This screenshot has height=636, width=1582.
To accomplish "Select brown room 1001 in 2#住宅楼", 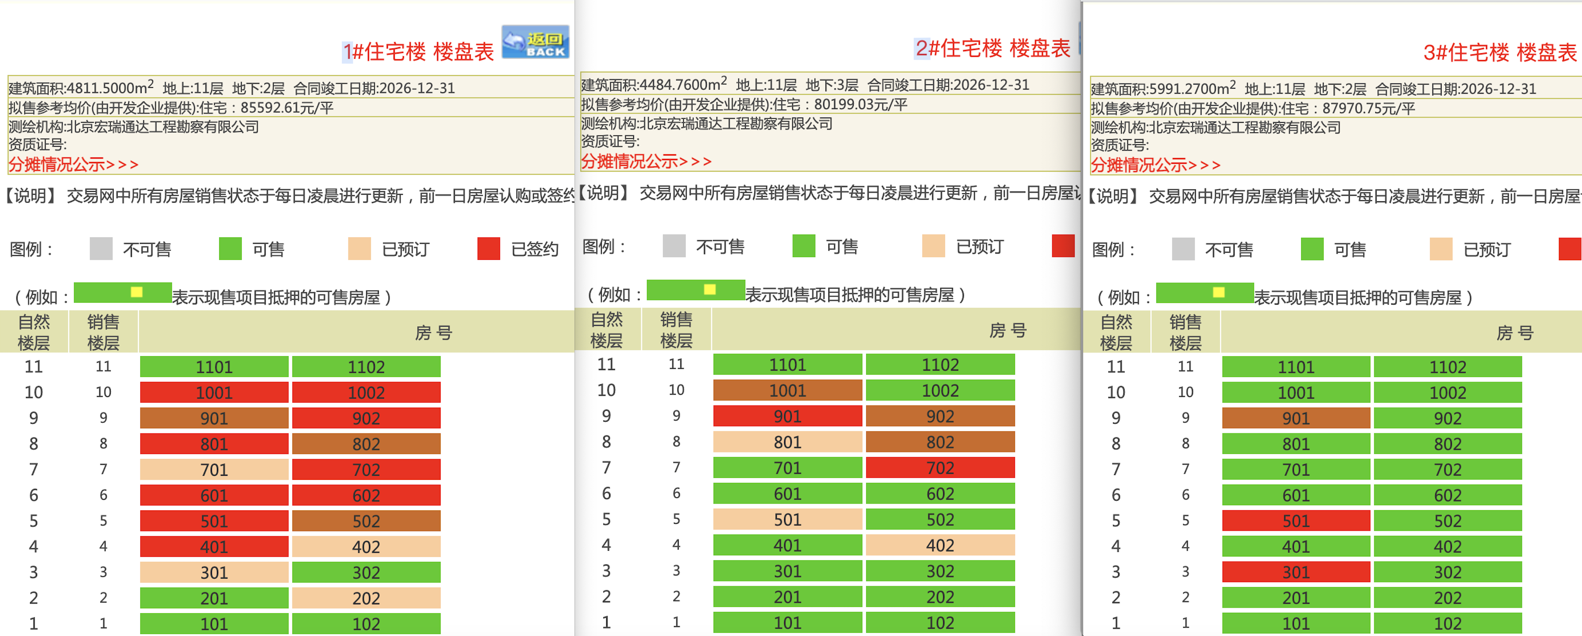I will point(787,390).
